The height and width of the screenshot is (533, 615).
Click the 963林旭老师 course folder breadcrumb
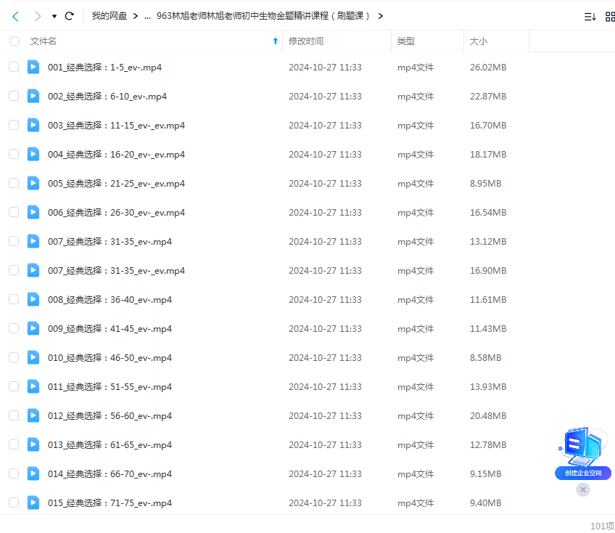click(261, 15)
